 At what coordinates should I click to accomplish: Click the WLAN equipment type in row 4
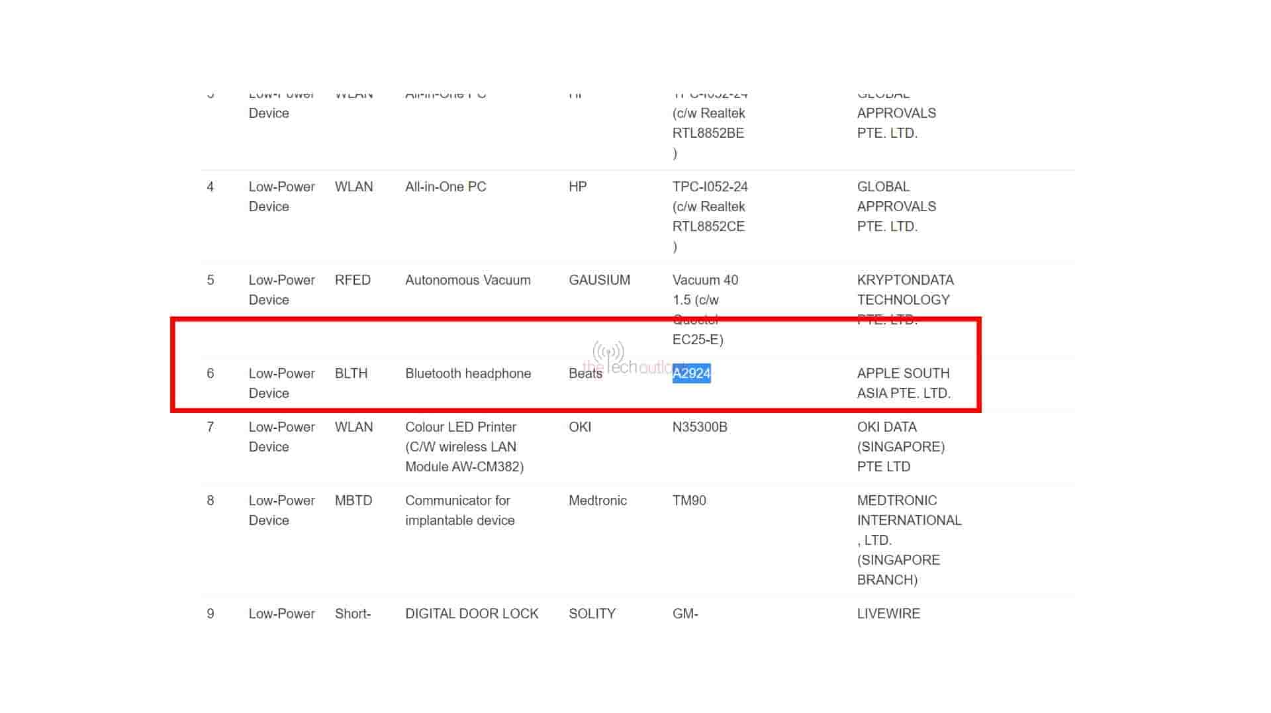pos(354,187)
